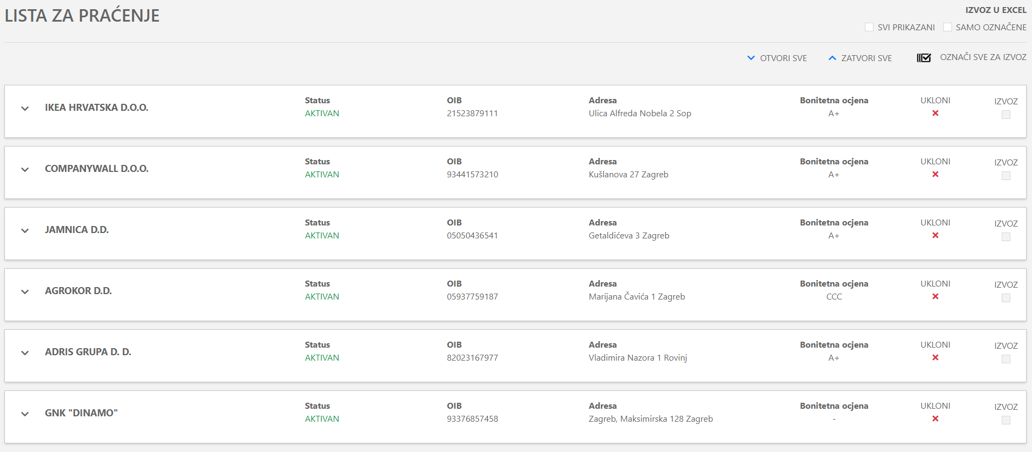Click IZVOZ U EXCEL export link
The width and height of the screenshot is (1032, 452).
click(996, 10)
